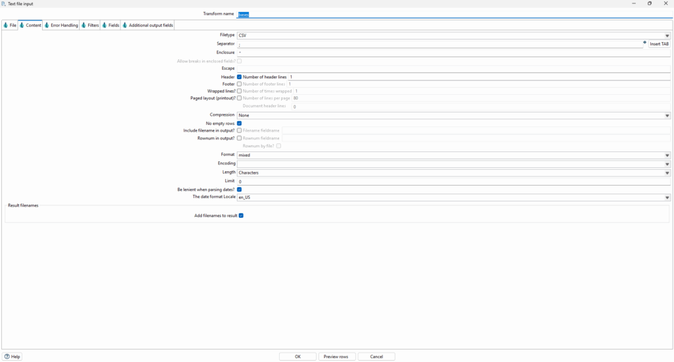Click the OK button
Screen dimensions: 674x362
point(298,357)
